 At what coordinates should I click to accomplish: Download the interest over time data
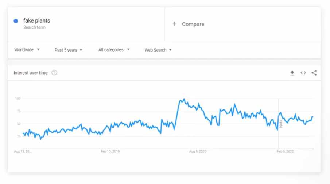point(292,73)
